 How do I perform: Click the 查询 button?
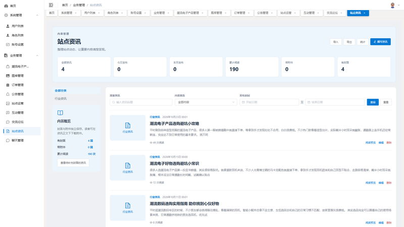click(373, 102)
